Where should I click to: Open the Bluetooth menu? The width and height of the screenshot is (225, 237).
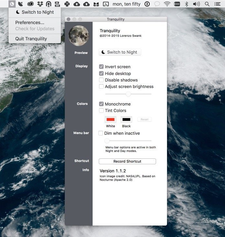pos(186,4)
